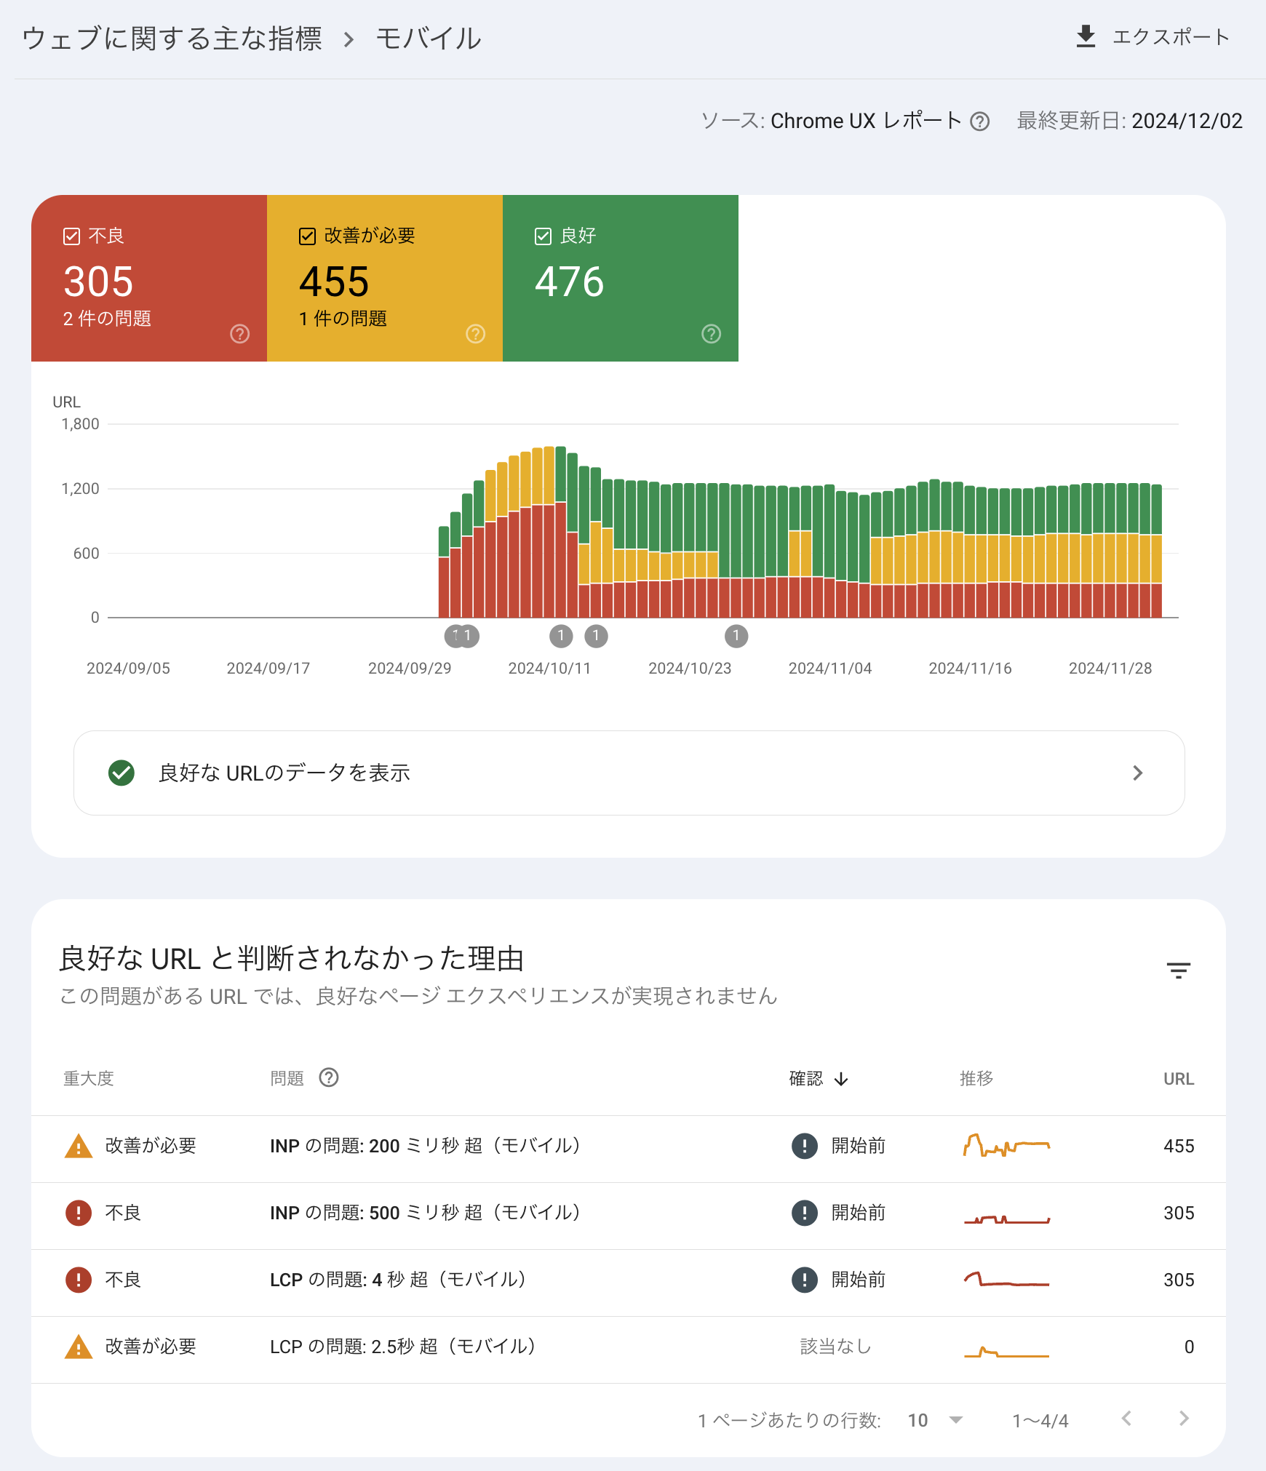The height and width of the screenshot is (1471, 1266).
Task: Open help icon next to Chrome UX レポート
Action: (980, 121)
